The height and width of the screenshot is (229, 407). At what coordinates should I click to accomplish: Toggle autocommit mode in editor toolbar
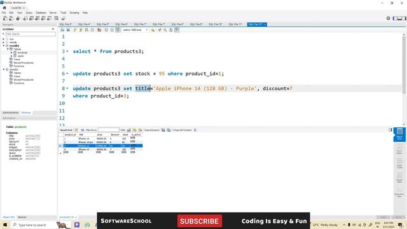[x=118, y=30]
